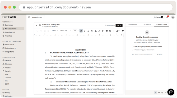This screenshot has height=98, width=177.
Task: Open the notifications bell
Action: coord(167,17)
